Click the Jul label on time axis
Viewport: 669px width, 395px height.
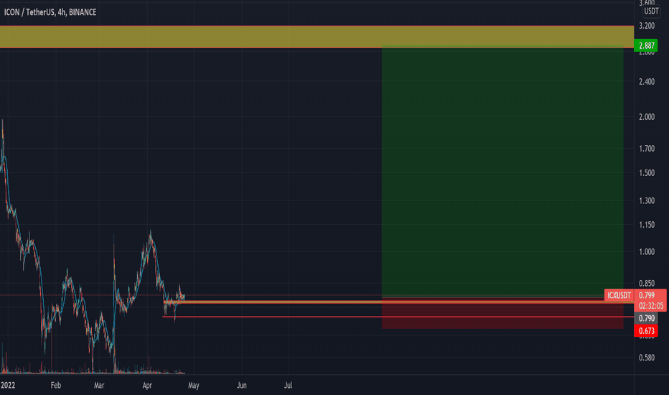[x=289, y=385]
